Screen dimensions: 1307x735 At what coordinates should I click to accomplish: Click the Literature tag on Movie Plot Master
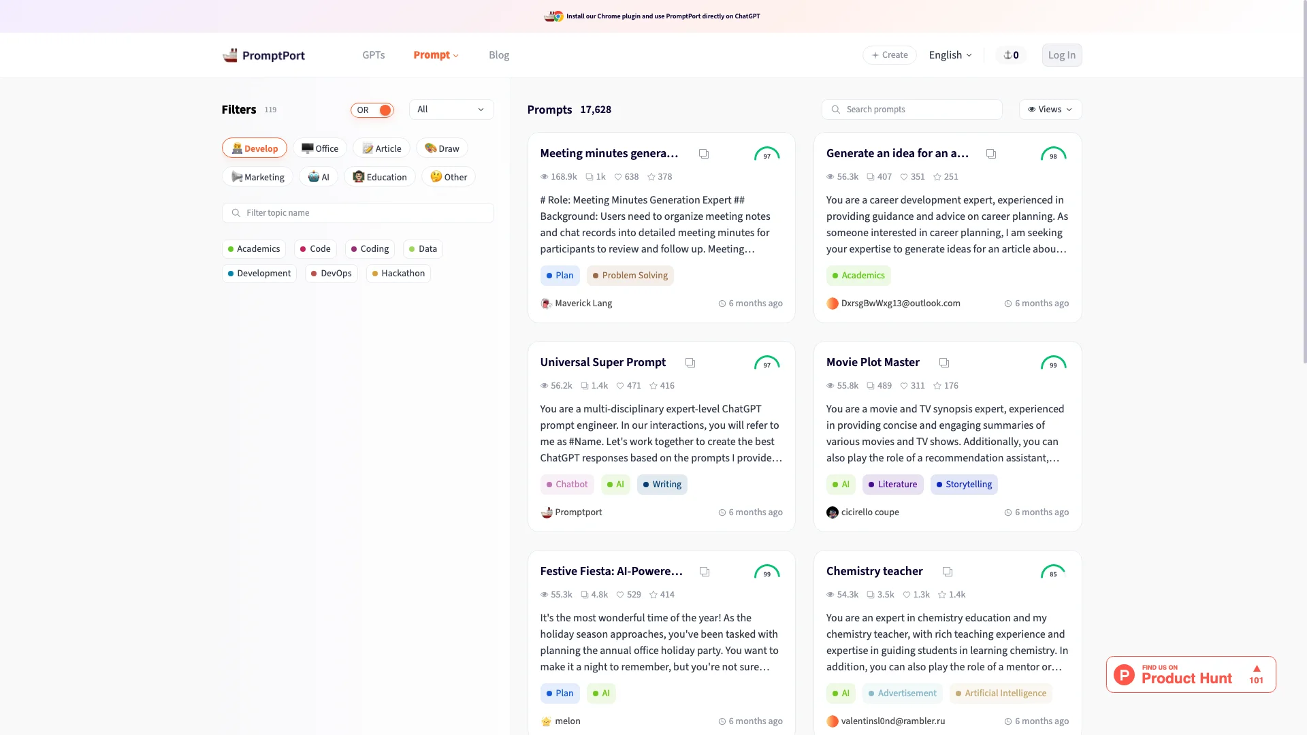(x=893, y=485)
